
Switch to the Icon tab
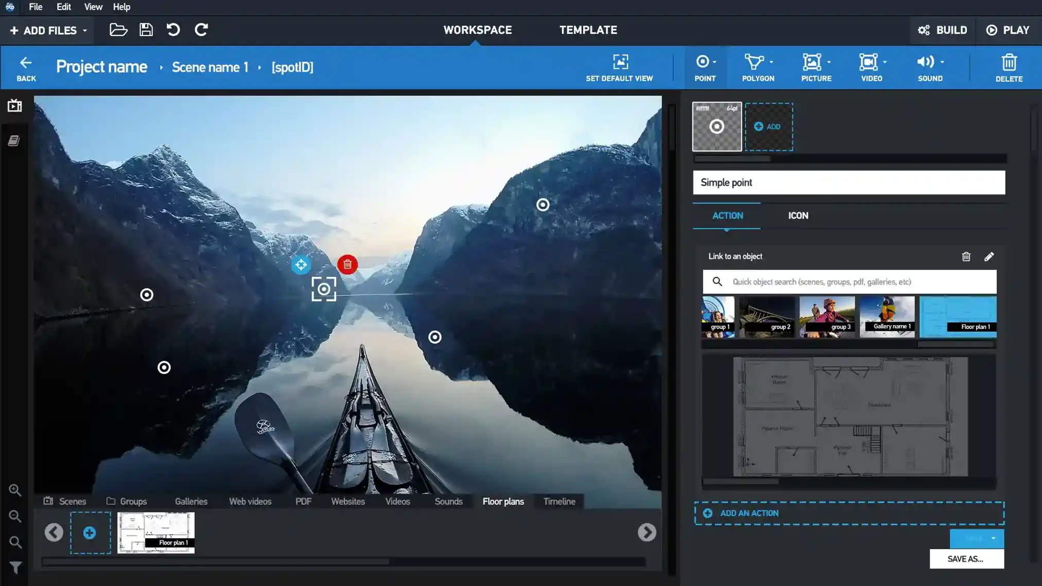798,216
